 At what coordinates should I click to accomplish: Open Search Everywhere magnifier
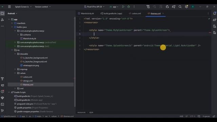[x=180, y=7]
